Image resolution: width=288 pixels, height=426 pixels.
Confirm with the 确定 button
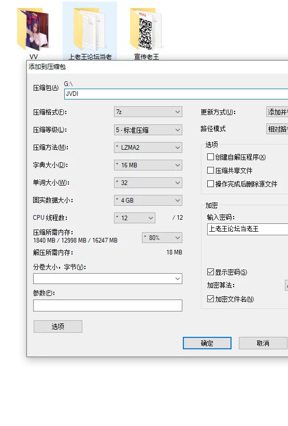point(207,343)
